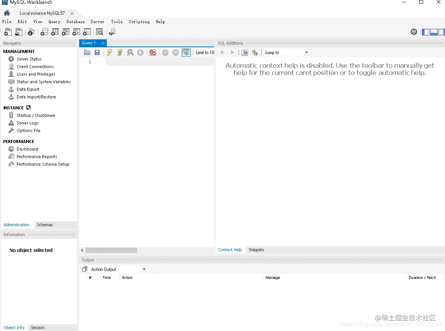The width and height of the screenshot is (445, 331).
Task: Open the Help menu
Action: [x=160, y=22]
